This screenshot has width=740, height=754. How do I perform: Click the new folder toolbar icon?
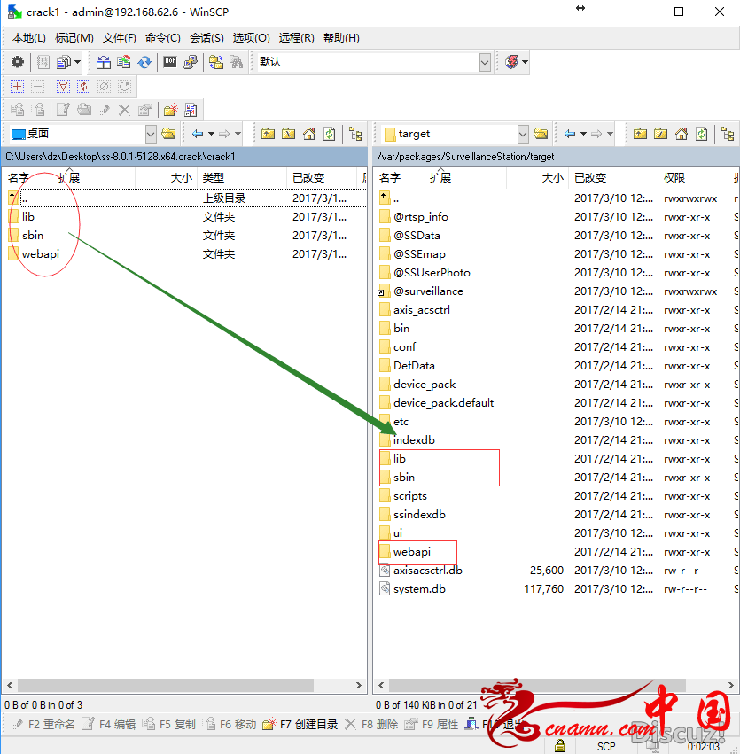(x=170, y=110)
